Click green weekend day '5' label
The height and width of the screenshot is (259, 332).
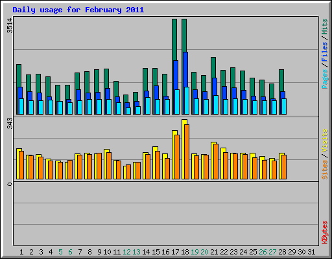60,252
